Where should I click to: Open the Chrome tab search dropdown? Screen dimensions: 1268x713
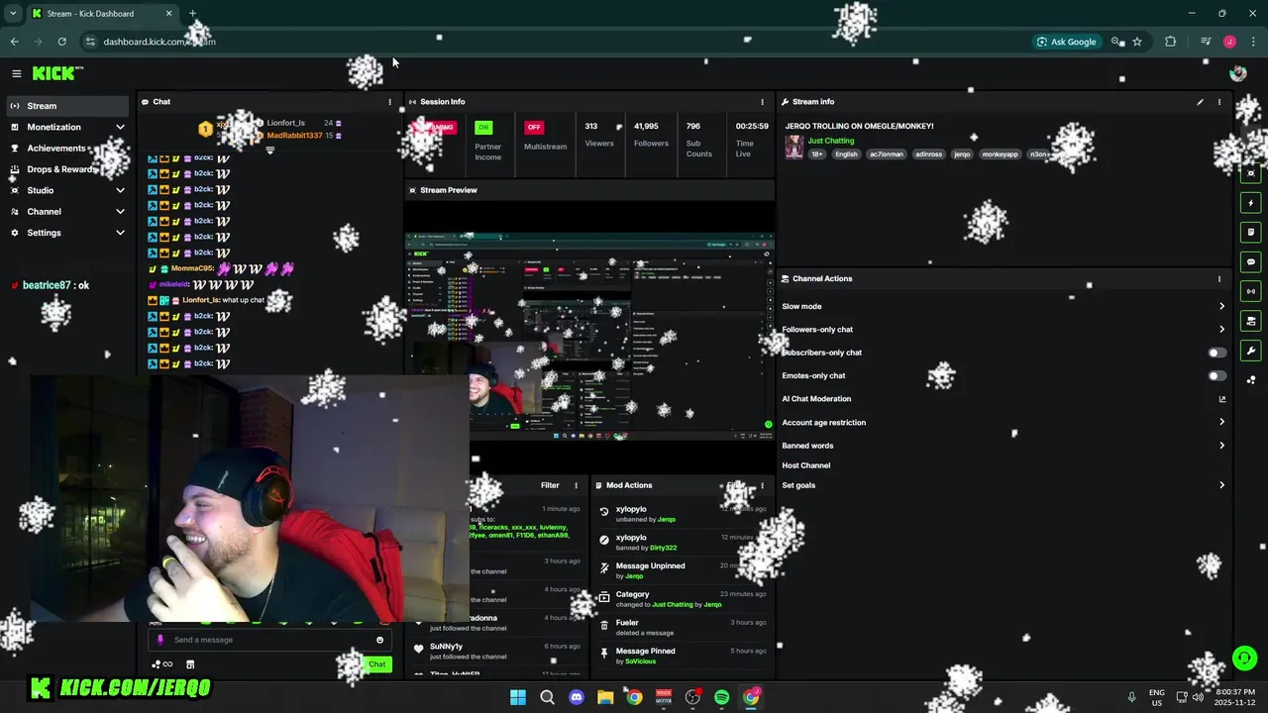[x=13, y=14]
